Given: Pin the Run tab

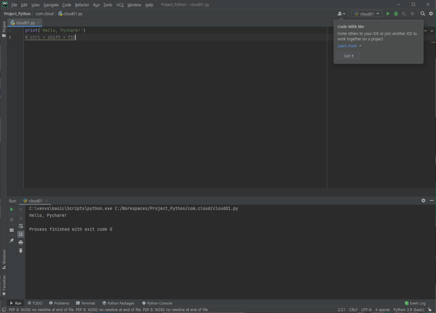Looking at the screenshot, I should pyautogui.click(x=12, y=240).
